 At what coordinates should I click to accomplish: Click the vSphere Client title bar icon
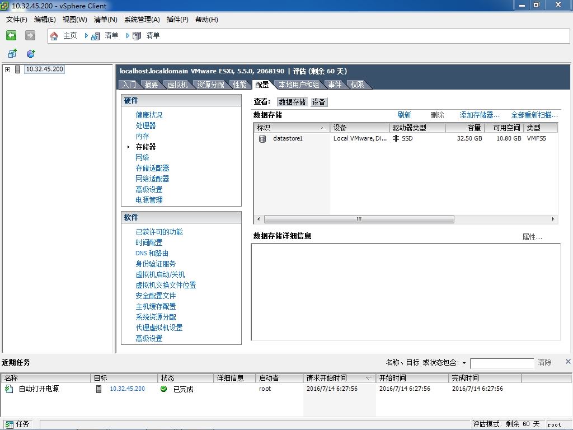point(4,6)
